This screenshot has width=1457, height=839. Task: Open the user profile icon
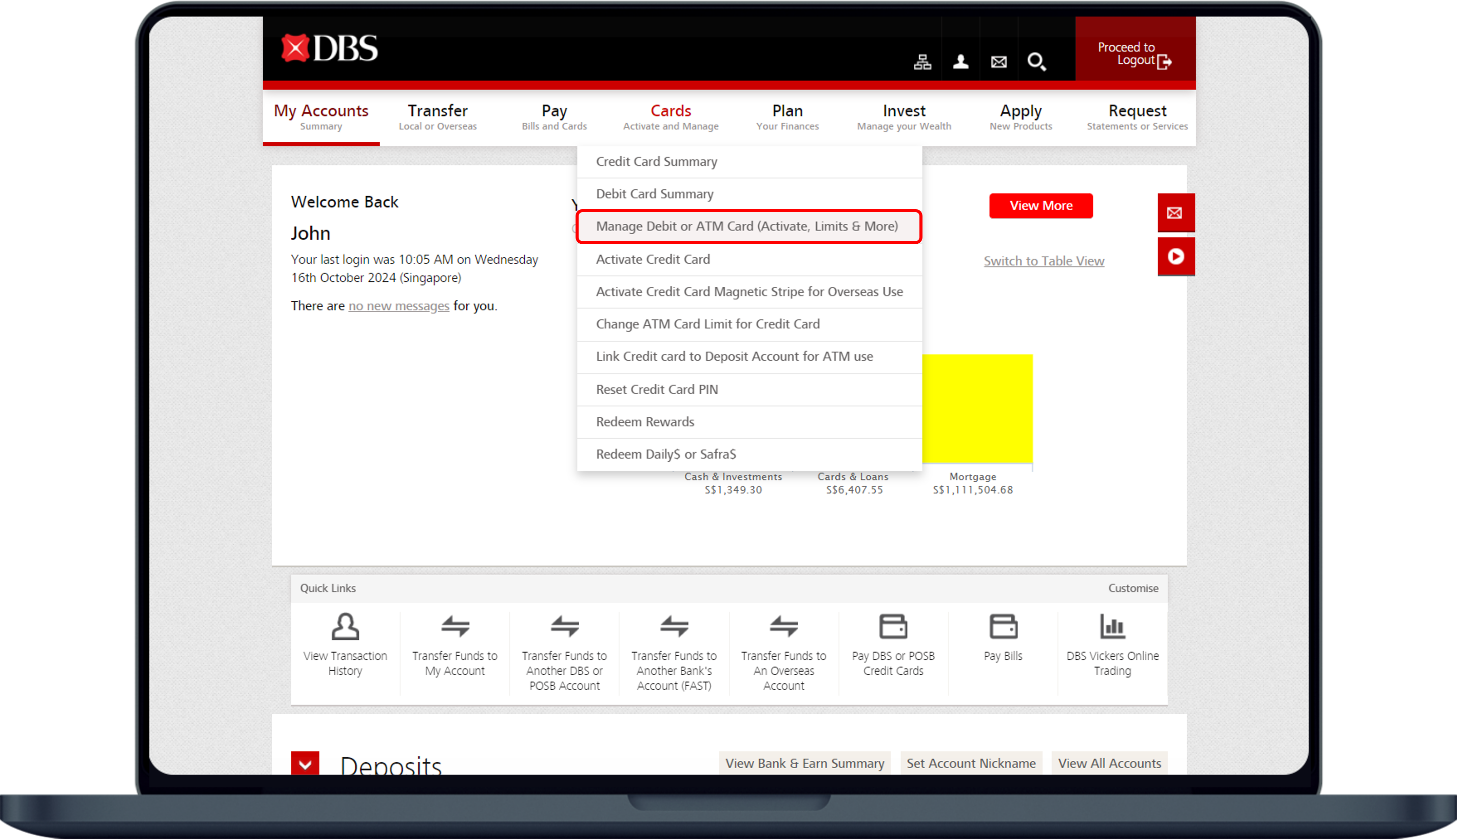pos(960,62)
